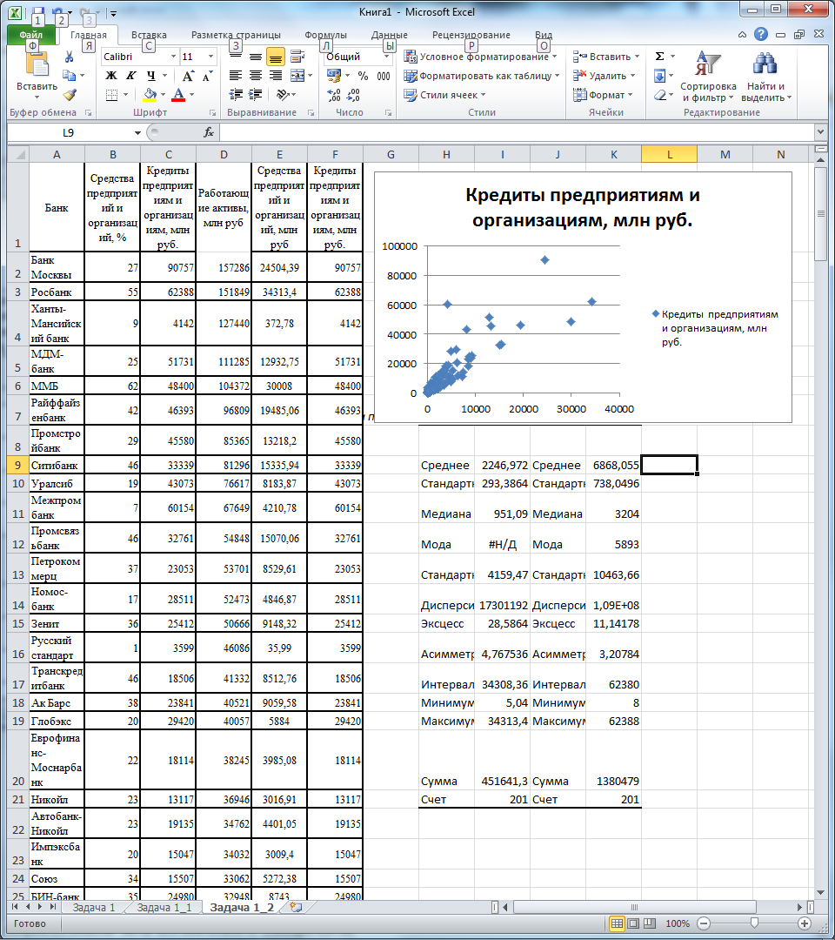Switch to the Формулы ribbon tab
Image resolution: width=835 pixels, height=940 pixels.
coord(325,35)
